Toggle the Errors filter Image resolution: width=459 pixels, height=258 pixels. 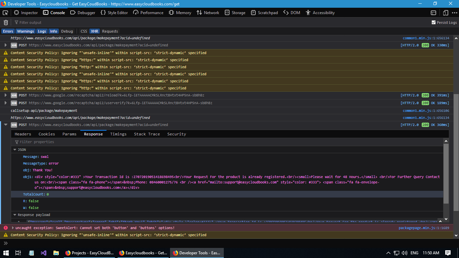point(8,31)
